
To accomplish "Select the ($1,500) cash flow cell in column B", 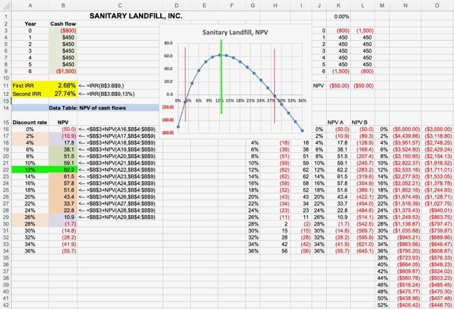I will pos(63,71).
